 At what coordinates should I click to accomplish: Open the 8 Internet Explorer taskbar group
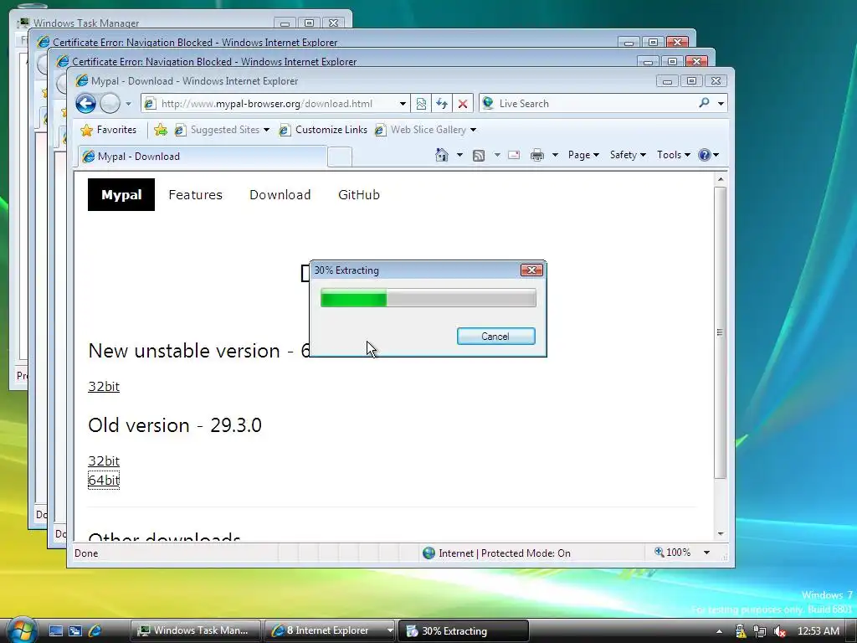[x=330, y=630]
